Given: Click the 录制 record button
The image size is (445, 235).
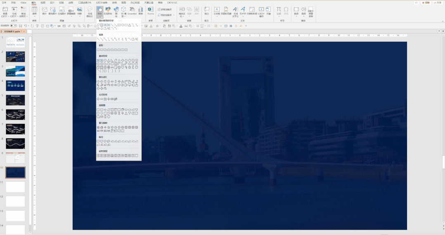Looking at the screenshot, I should (426, 2).
